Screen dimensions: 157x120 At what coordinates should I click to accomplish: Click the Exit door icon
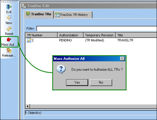pos(9,7)
